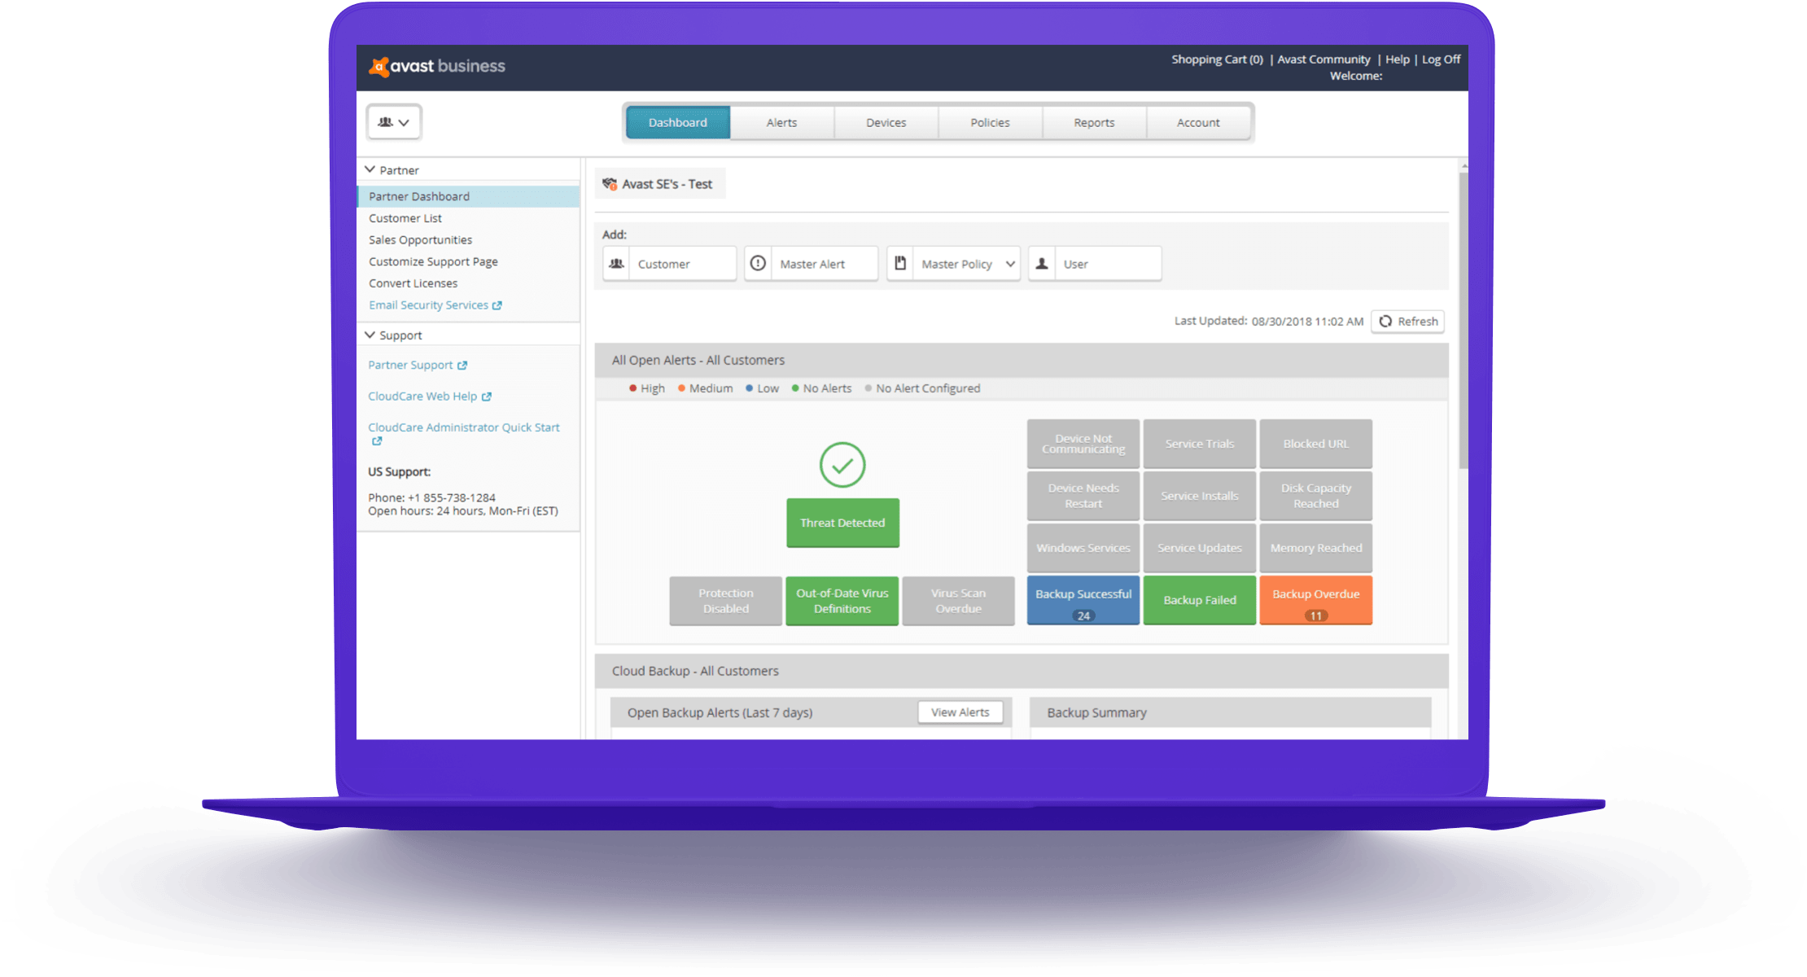Click the Avast SE's - Test handshake icon
This screenshot has width=1807, height=977.
click(610, 184)
